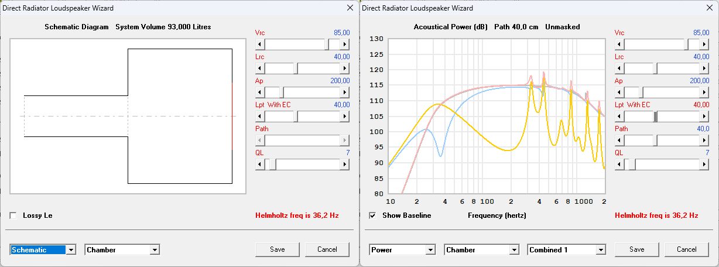Click Path value 40,0 in right window

703,129
